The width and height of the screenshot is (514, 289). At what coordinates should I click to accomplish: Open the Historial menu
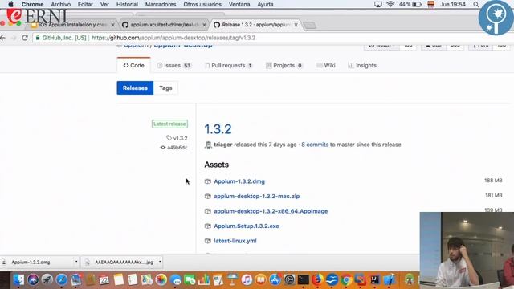[x=127, y=4]
